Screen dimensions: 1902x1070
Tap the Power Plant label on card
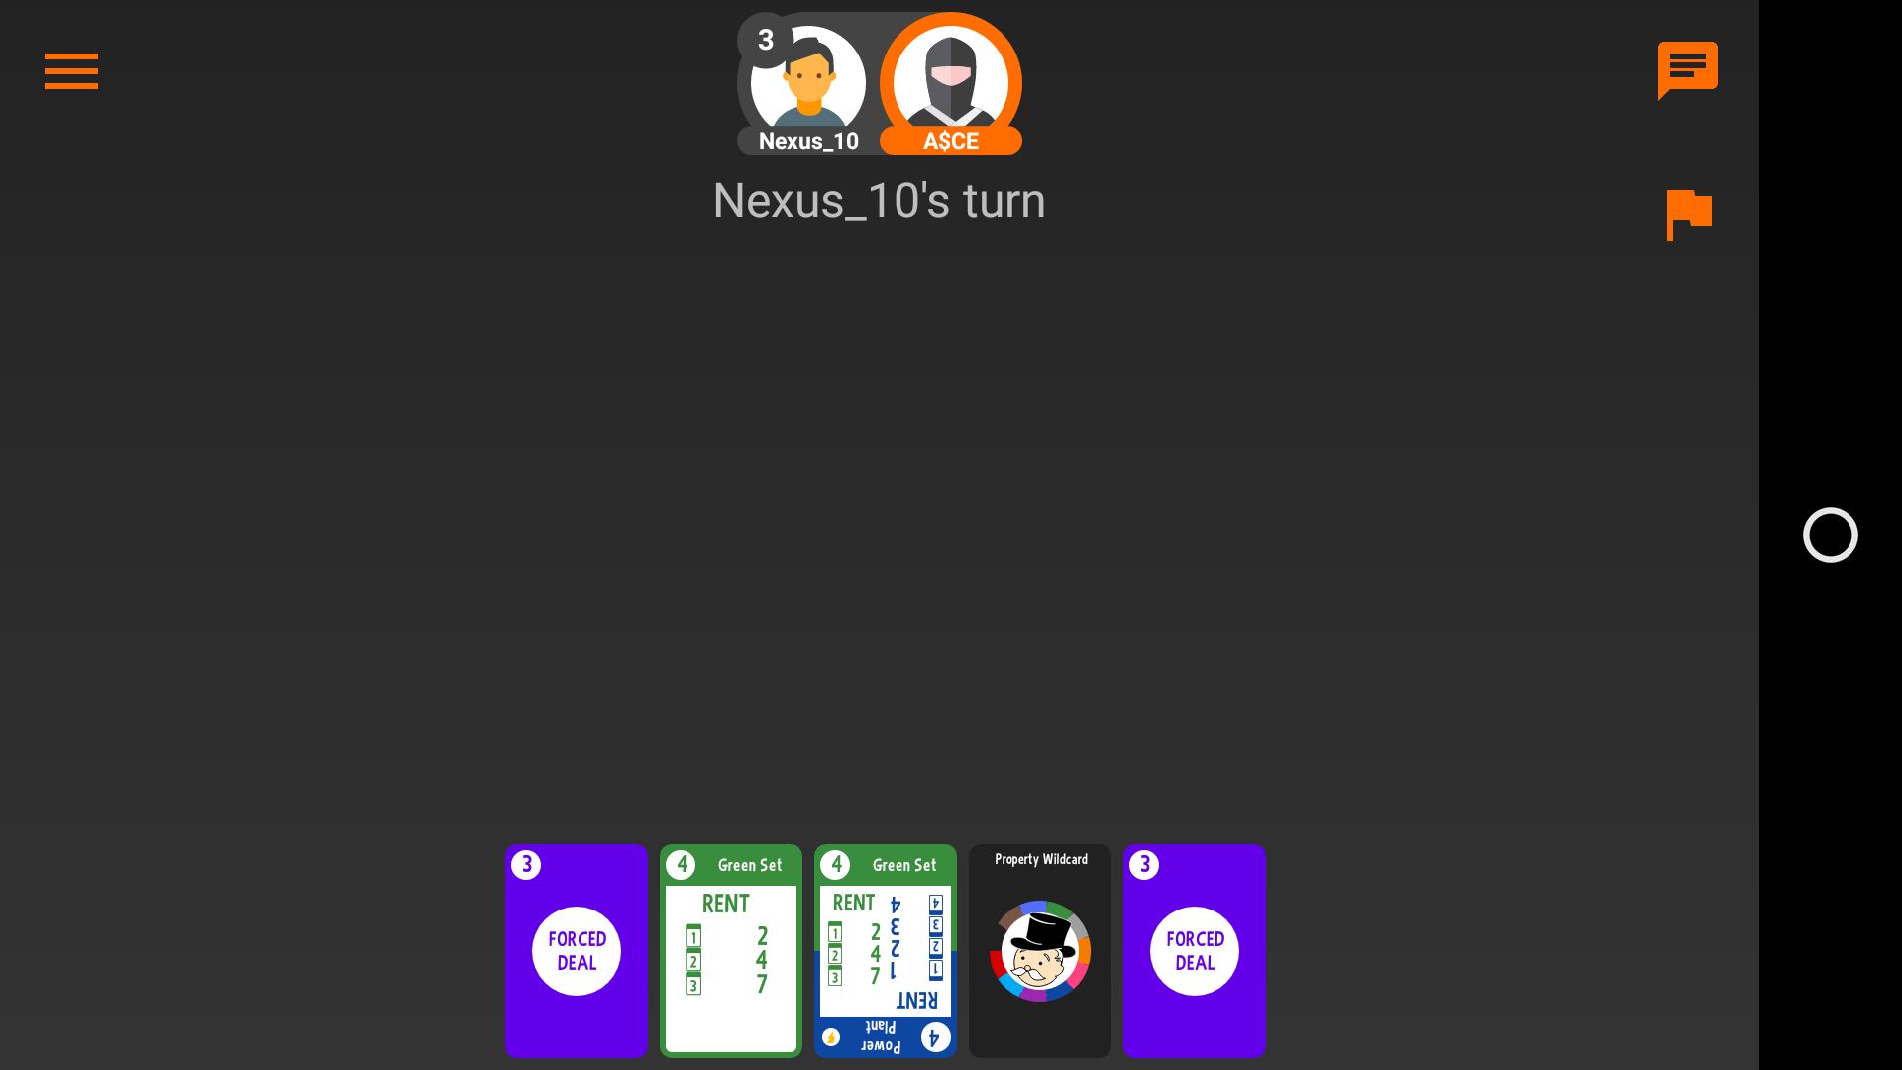pos(880,1036)
